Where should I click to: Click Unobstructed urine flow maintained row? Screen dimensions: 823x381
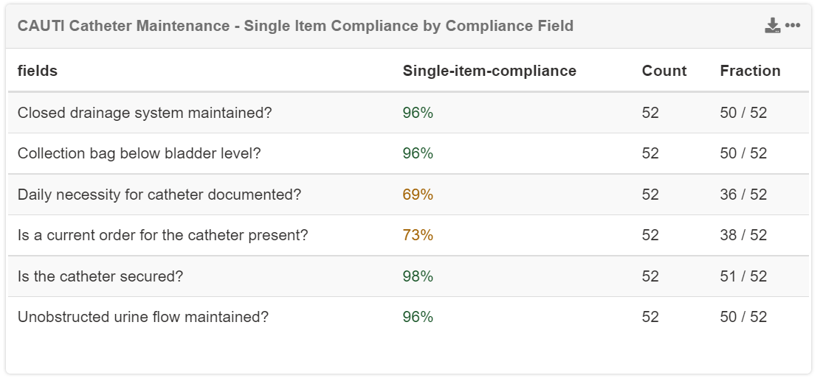pyautogui.click(x=143, y=317)
